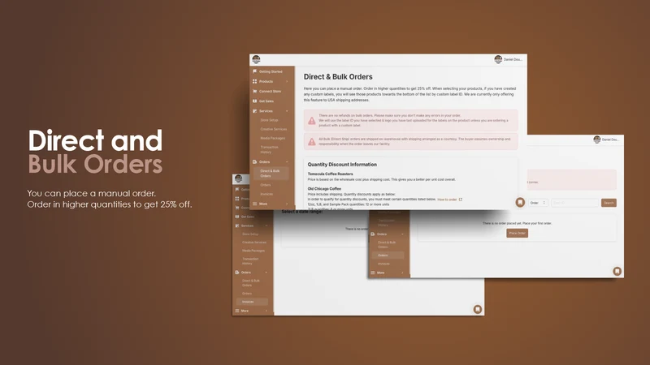Open the Order filter dropdown beside the search box
Screen dimensions: 650x365
pyautogui.click(x=538, y=203)
